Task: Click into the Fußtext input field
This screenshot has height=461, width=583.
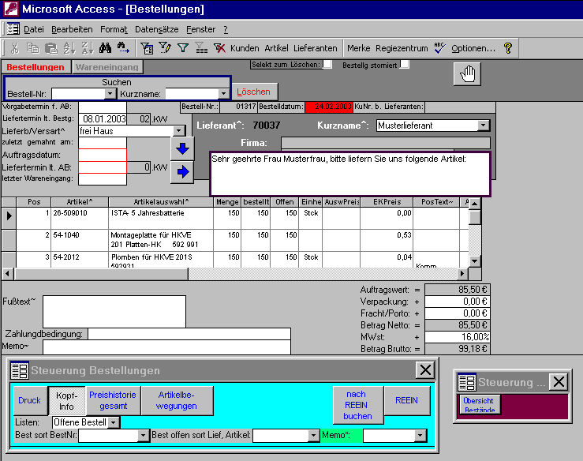Action: point(114,311)
